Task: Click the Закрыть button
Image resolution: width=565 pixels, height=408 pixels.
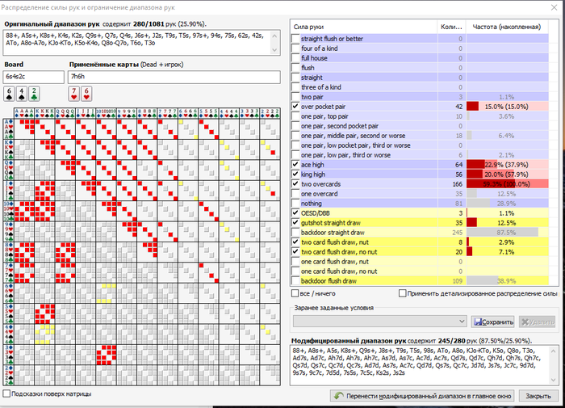Action: pyautogui.click(x=538, y=396)
